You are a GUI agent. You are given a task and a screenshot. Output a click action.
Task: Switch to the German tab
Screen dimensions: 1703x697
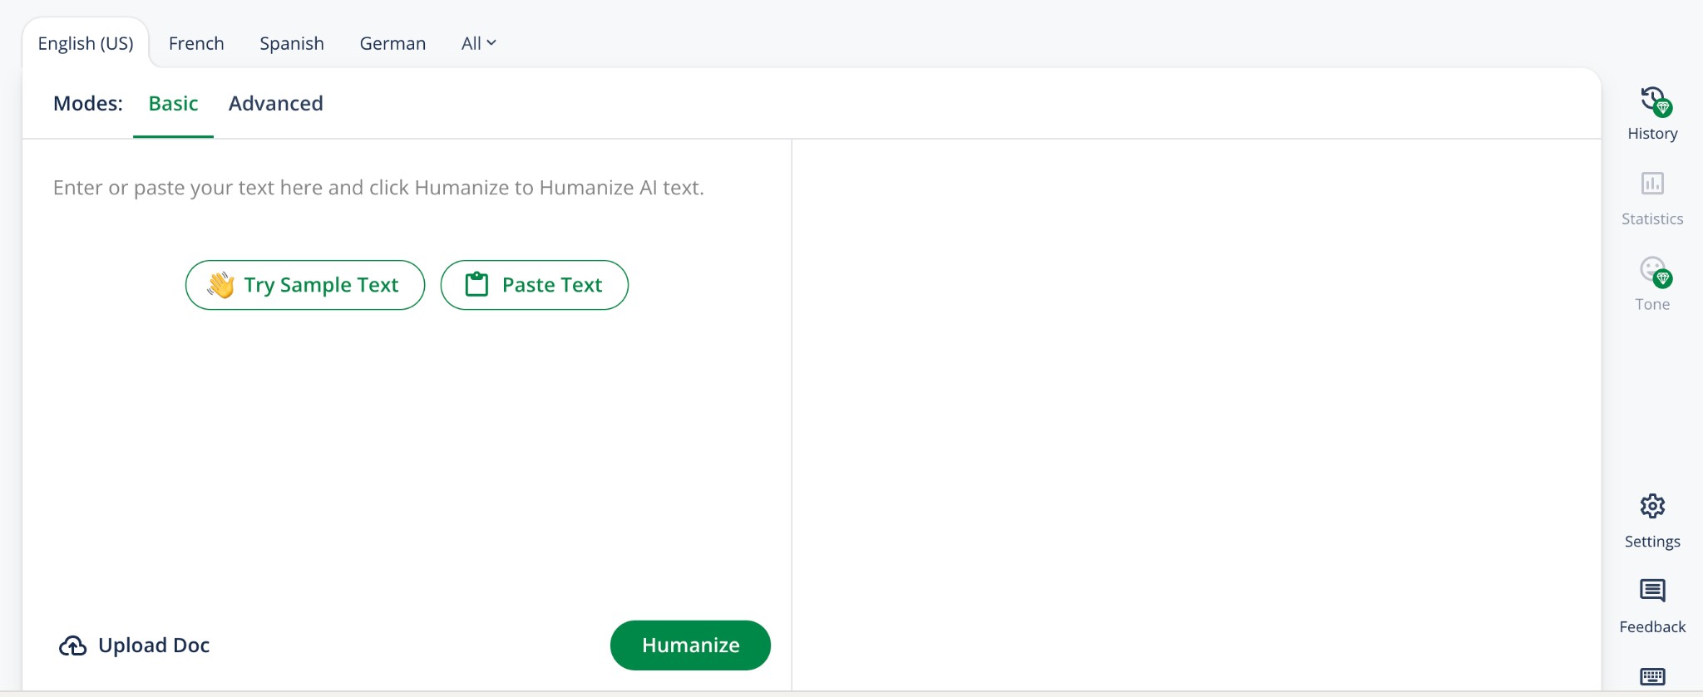click(x=392, y=42)
